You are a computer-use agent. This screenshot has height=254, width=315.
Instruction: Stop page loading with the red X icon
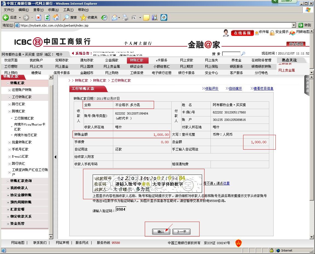pyautogui.click(x=38, y=18)
